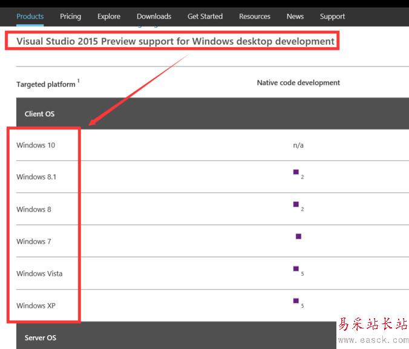The height and width of the screenshot is (349, 409).
Task: Click the footnote 1 superscript after Targeted platform
Action: coord(78,81)
